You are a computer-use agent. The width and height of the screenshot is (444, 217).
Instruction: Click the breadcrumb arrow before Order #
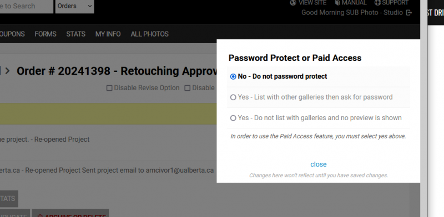pyautogui.click(x=8, y=71)
